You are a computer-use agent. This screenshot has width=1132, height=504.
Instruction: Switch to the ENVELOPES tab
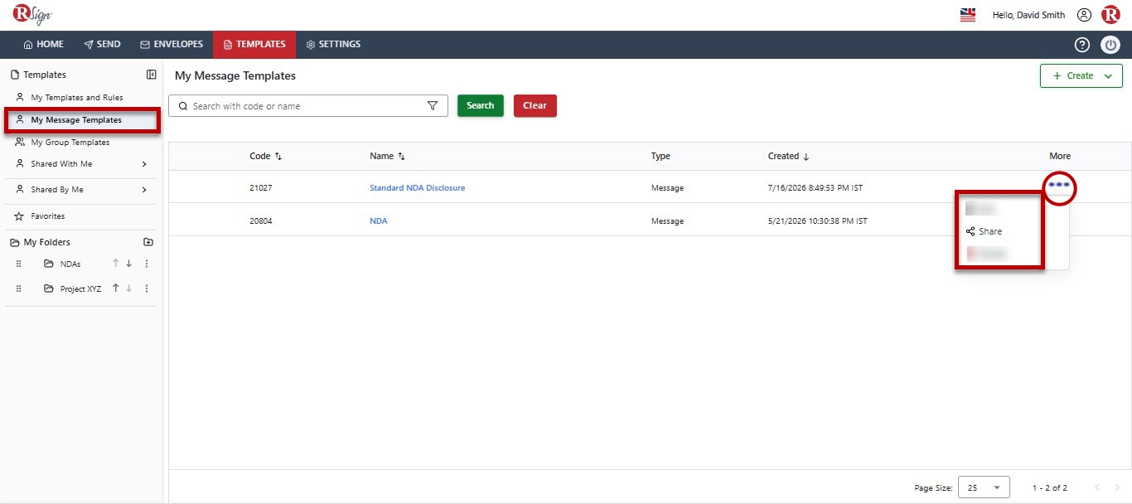click(x=172, y=45)
